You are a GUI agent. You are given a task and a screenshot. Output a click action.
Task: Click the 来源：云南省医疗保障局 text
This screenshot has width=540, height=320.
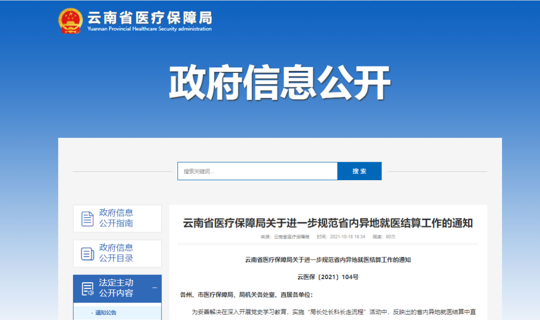(x=285, y=237)
